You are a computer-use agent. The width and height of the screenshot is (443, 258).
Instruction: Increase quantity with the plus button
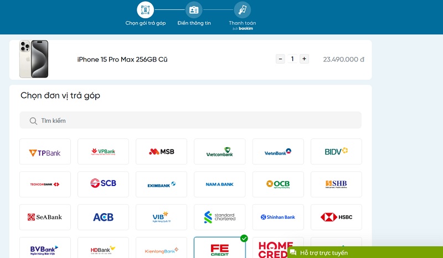tap(304, 59)
